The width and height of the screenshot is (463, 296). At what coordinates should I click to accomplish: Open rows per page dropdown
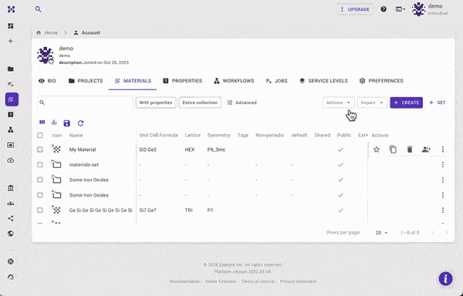[x=381, y=233]
